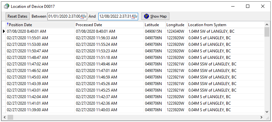Select the 02/27/2020 11:50:47 AM position date cell

40,51
